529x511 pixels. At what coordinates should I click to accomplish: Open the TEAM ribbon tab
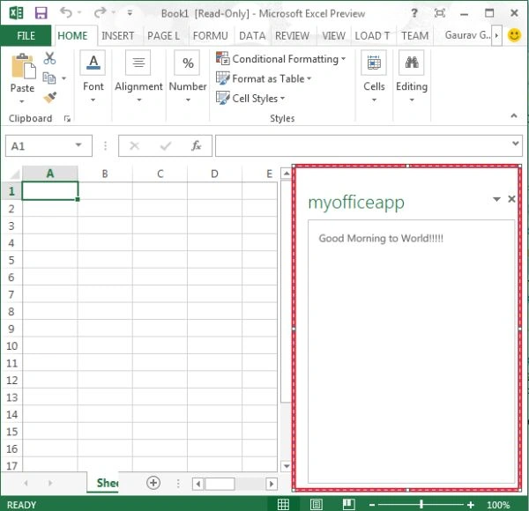pyautogui.click(x=414, y=35)
